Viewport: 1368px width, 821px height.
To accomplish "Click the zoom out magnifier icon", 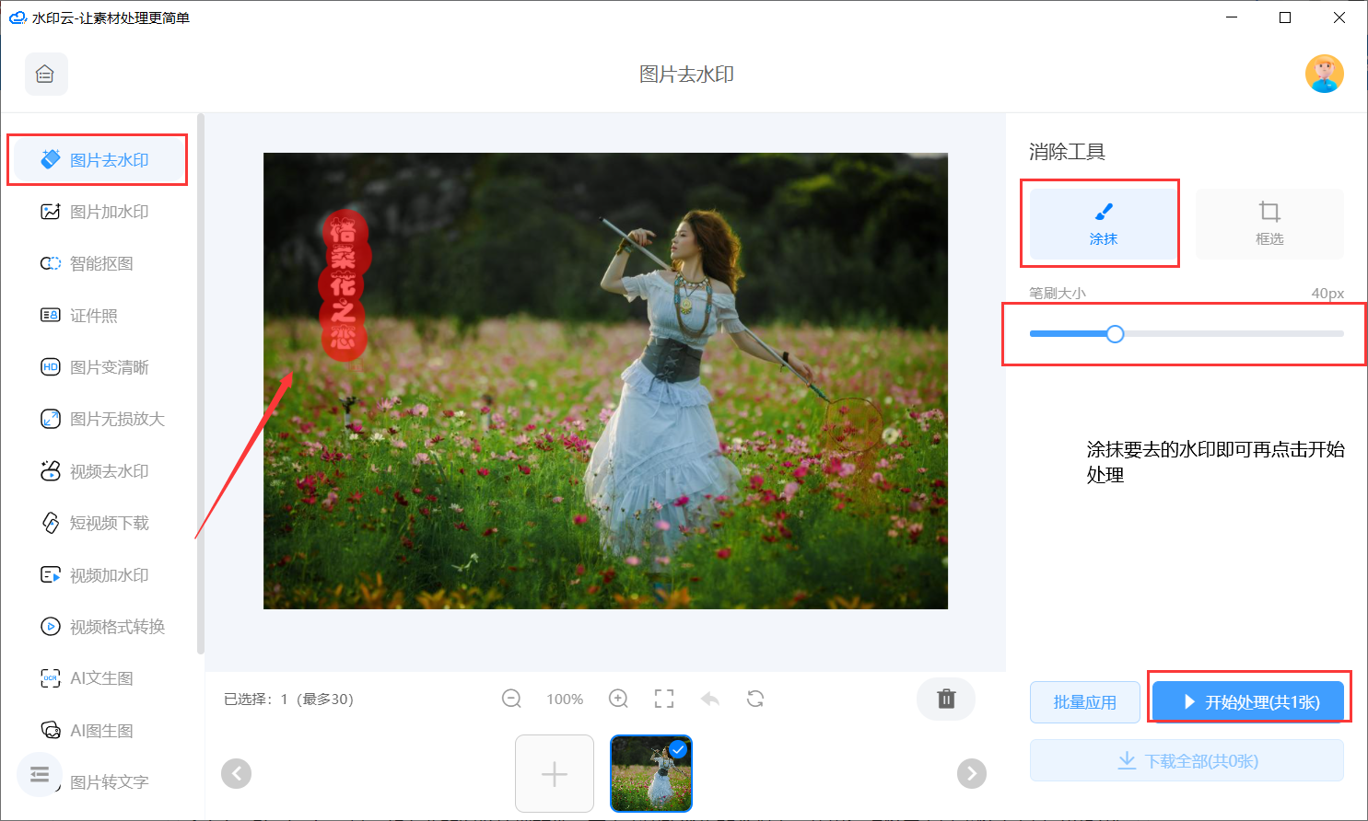I will [x=511, y=699].
